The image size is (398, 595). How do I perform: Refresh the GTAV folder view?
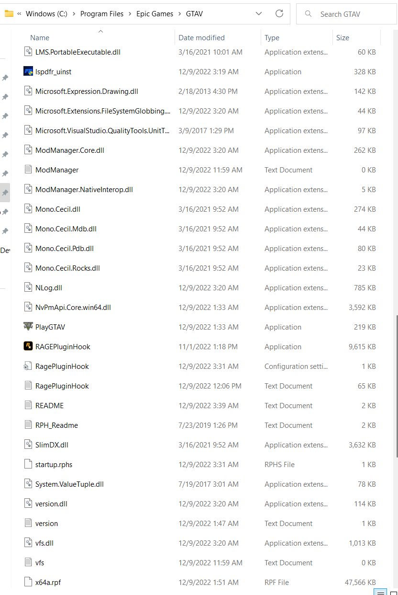[x=279, y=13]
